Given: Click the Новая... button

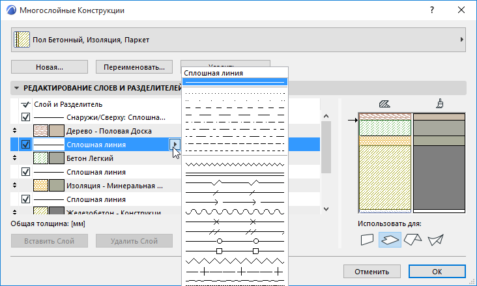Looking at the screenshot, I should pyautogui.click(x=50, y=66).
